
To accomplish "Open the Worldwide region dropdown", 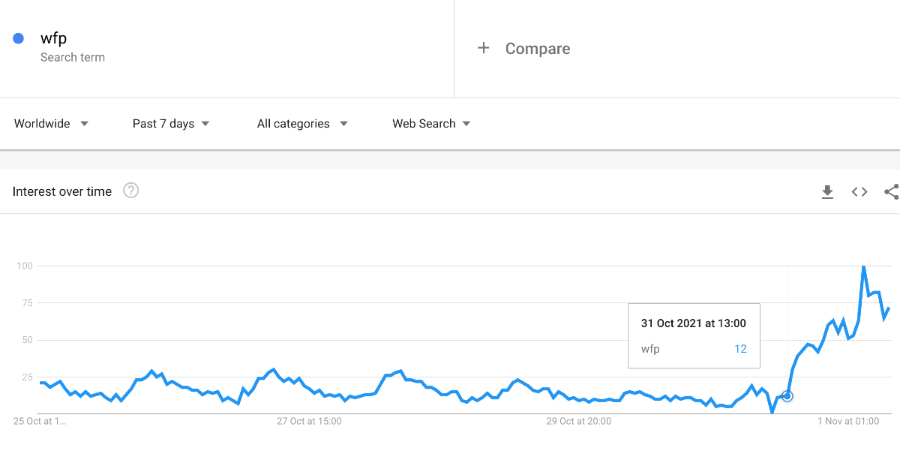I will 51,124.
